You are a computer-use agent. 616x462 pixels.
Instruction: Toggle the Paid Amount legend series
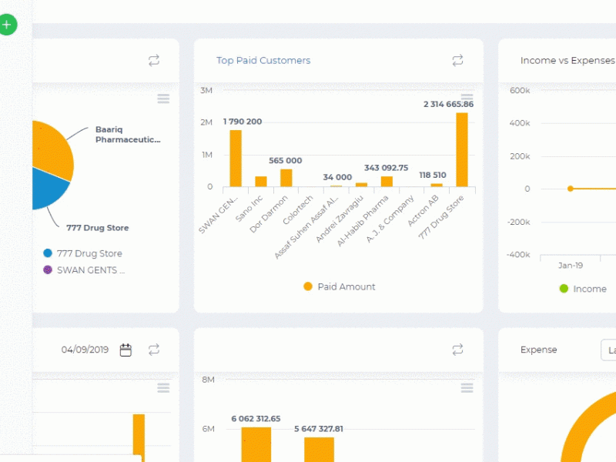click(x=340, y=286)
